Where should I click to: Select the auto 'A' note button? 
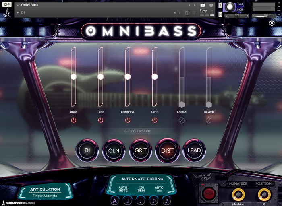pos(114,201)
